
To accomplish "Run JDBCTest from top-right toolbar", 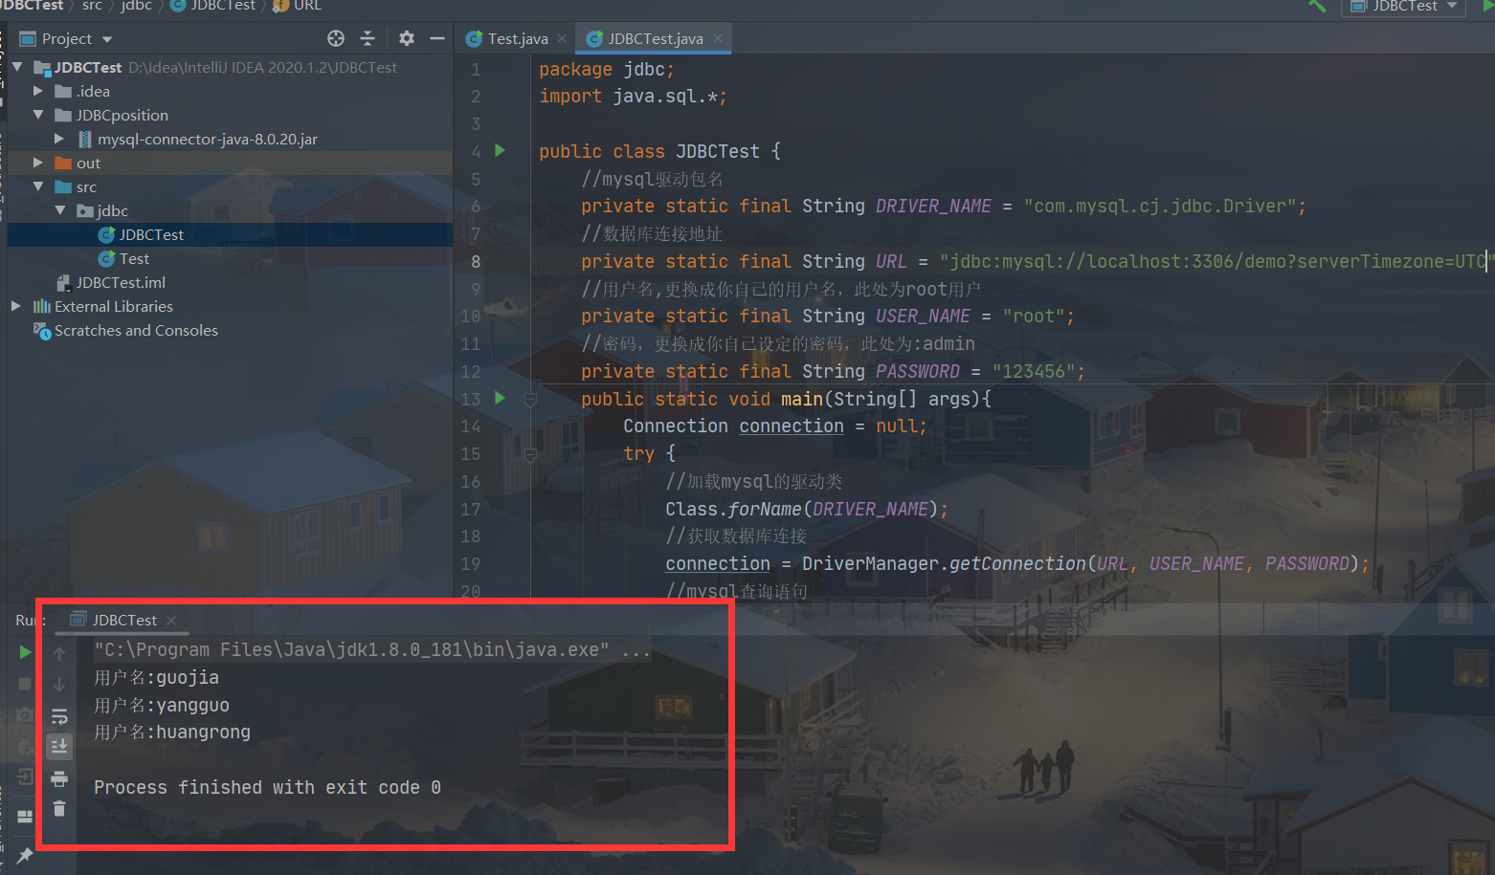I will 1489,8.
